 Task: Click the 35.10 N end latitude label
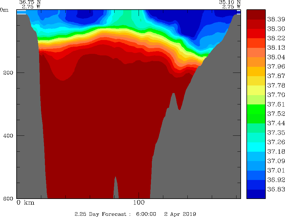(x=230, y=2)
